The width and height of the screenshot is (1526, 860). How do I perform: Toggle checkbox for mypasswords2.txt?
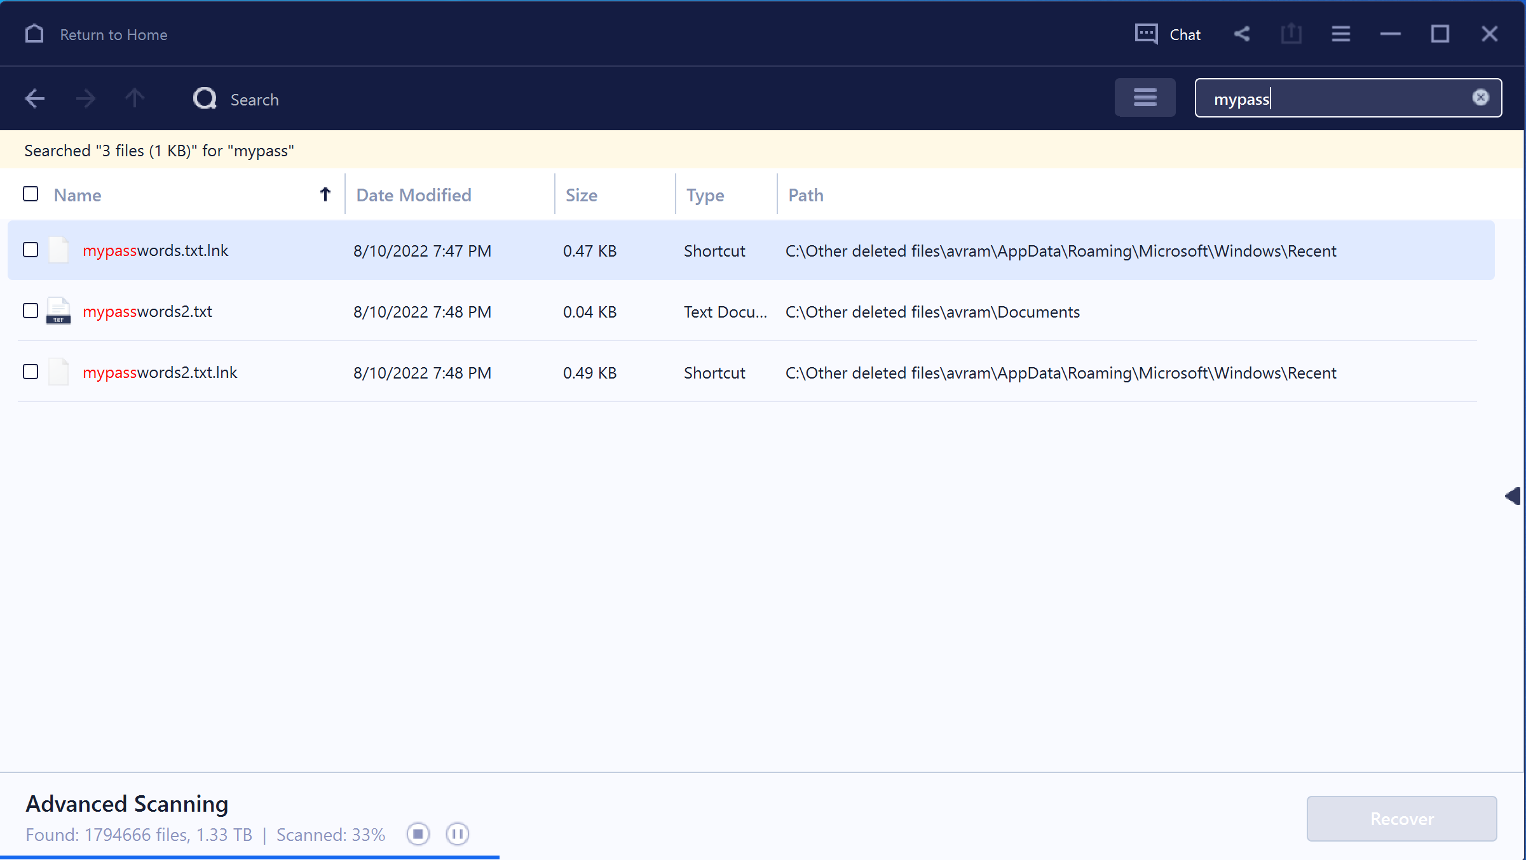tap(31, 310)
